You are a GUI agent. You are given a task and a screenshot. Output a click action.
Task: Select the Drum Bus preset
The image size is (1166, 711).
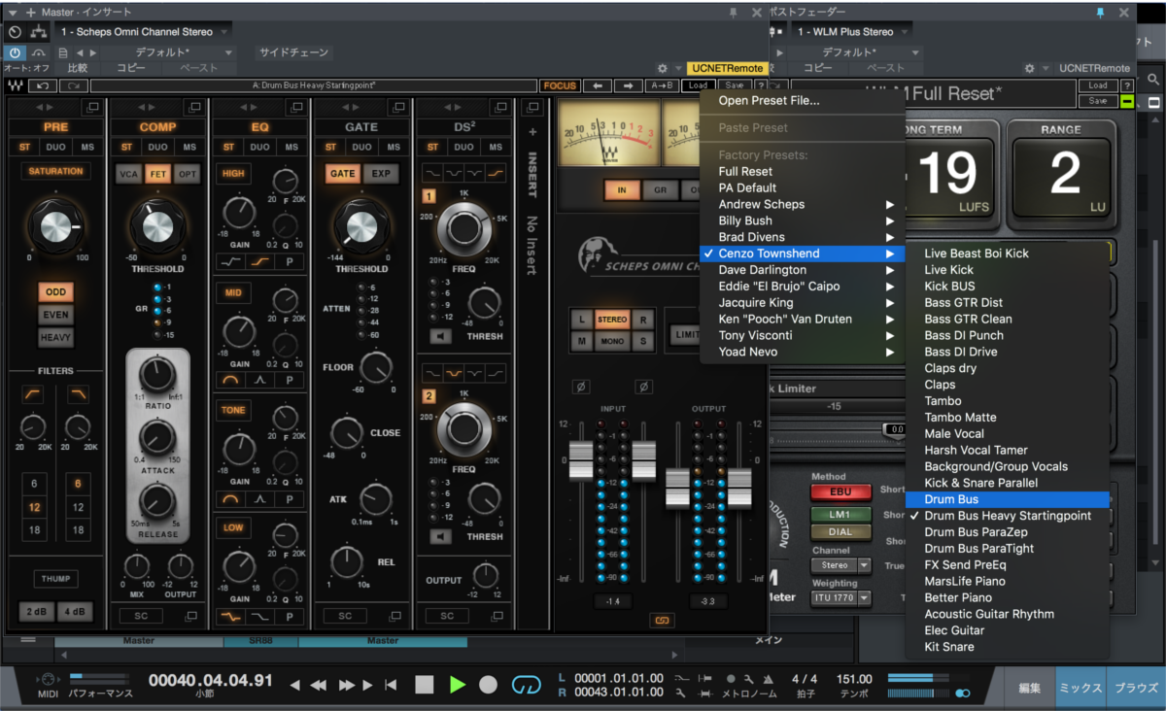[x=1007, y=499]
